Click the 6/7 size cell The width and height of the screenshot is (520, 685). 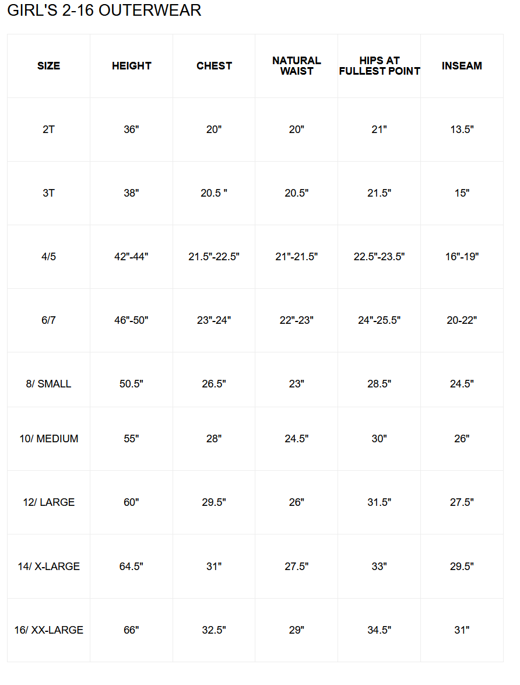coord(48,320)
